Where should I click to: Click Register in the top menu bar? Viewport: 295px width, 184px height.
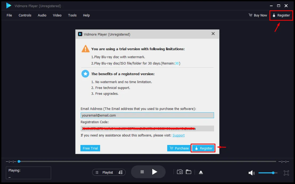point(281,15)
